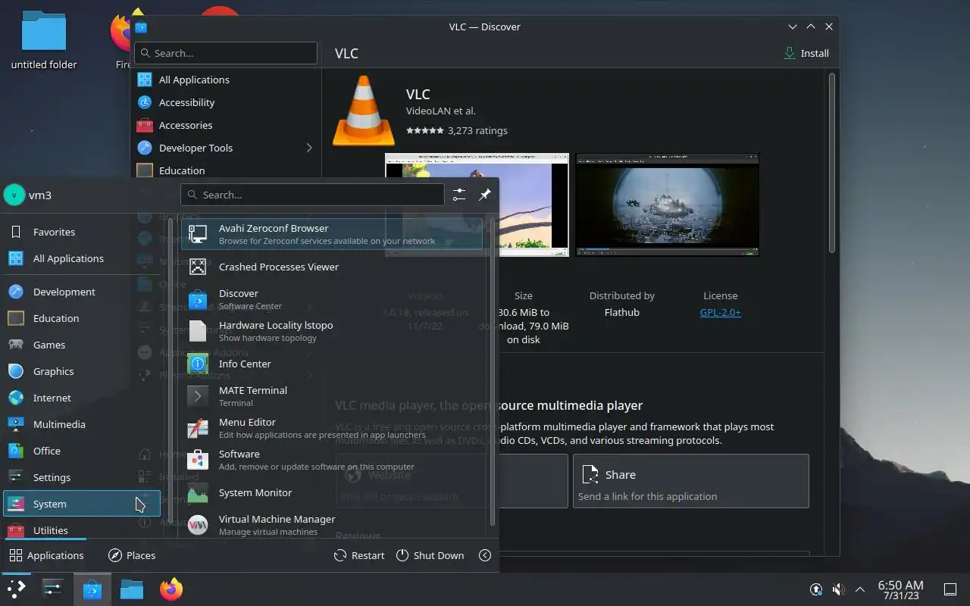Viewport: 970px width, 606px height.
Task: Open Accessories category in Discover
Action: point(226,125)
